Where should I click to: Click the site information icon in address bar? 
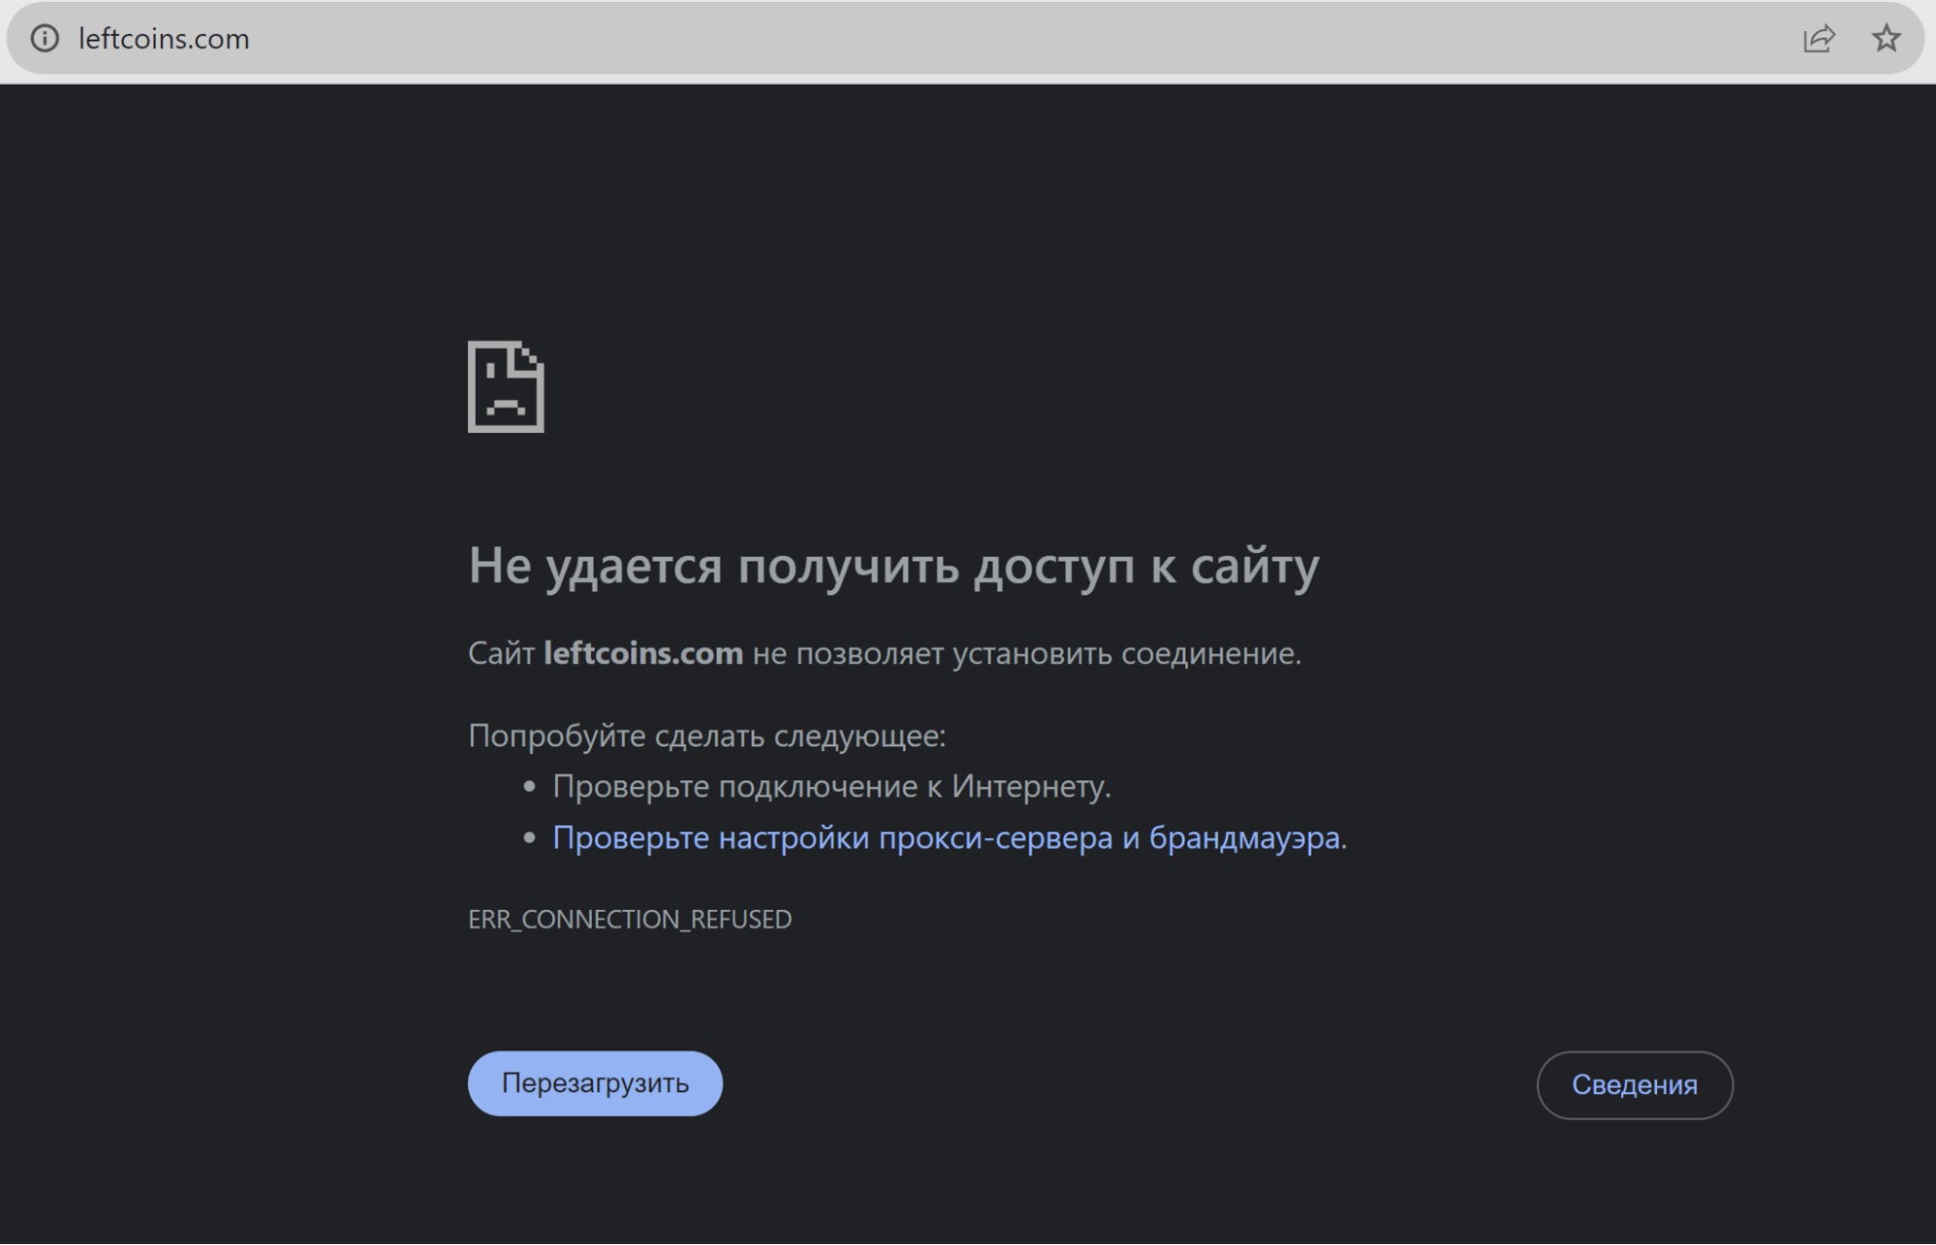pyautogui.click(x=45, y=39)
